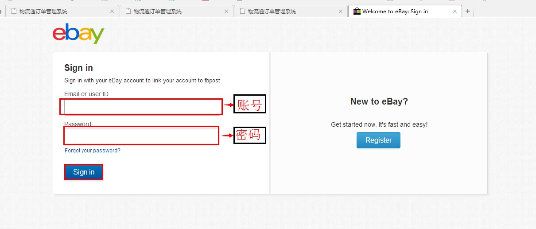Click the New to eBay? heading

[x=379, y=101]
